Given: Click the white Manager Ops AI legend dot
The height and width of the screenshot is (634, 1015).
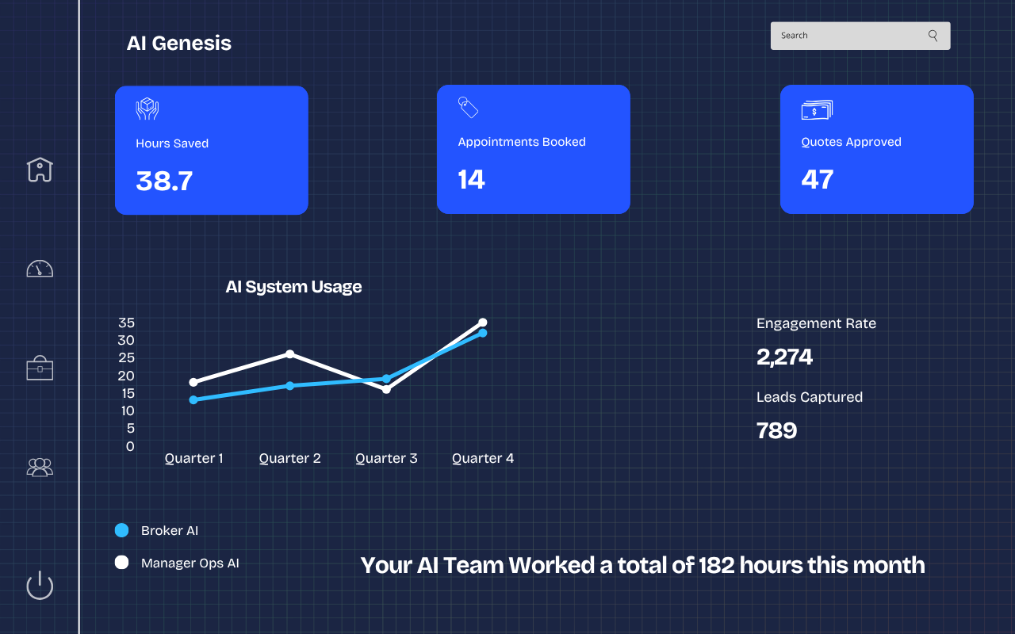Looking at the screenshot, I should point(121,563).
